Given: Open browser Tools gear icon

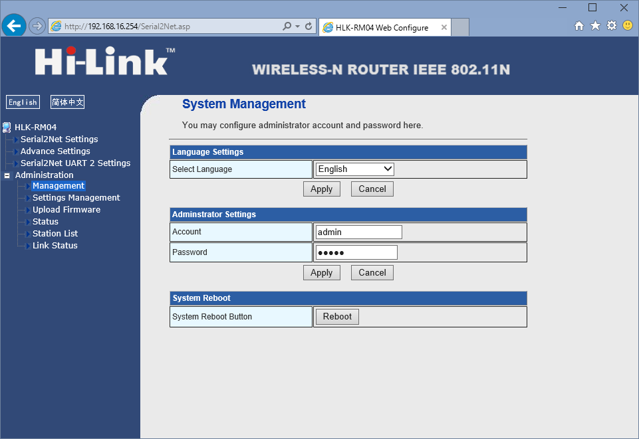Looking at the screenshot, I should coord(612,26).
